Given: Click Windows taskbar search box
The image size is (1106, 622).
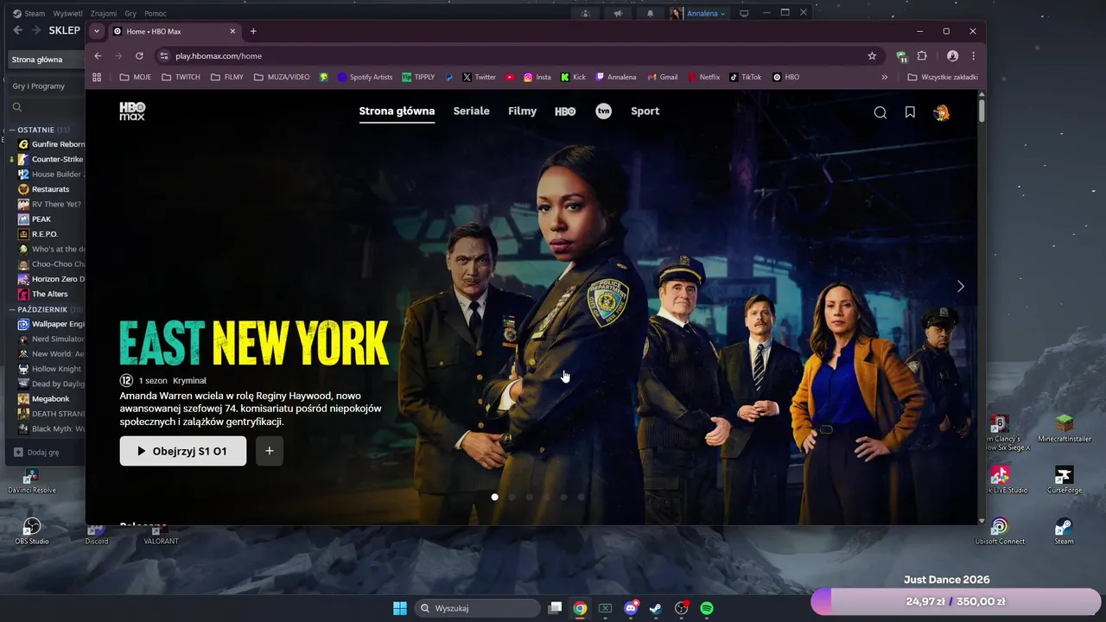Looking at the screenshot, I should click(477, 608).
